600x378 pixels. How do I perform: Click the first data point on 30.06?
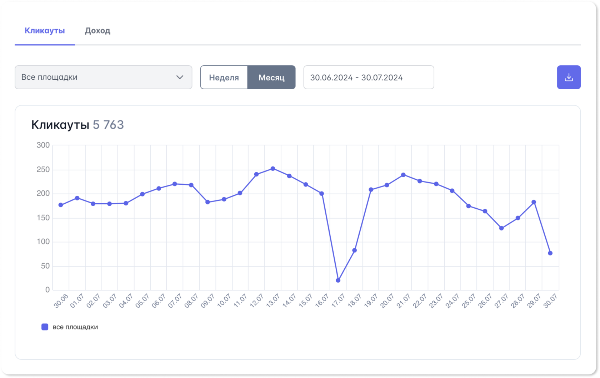(61, 205)
